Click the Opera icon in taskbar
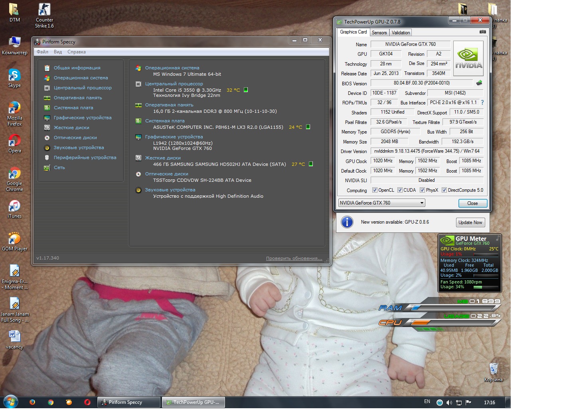 [87, 402]
